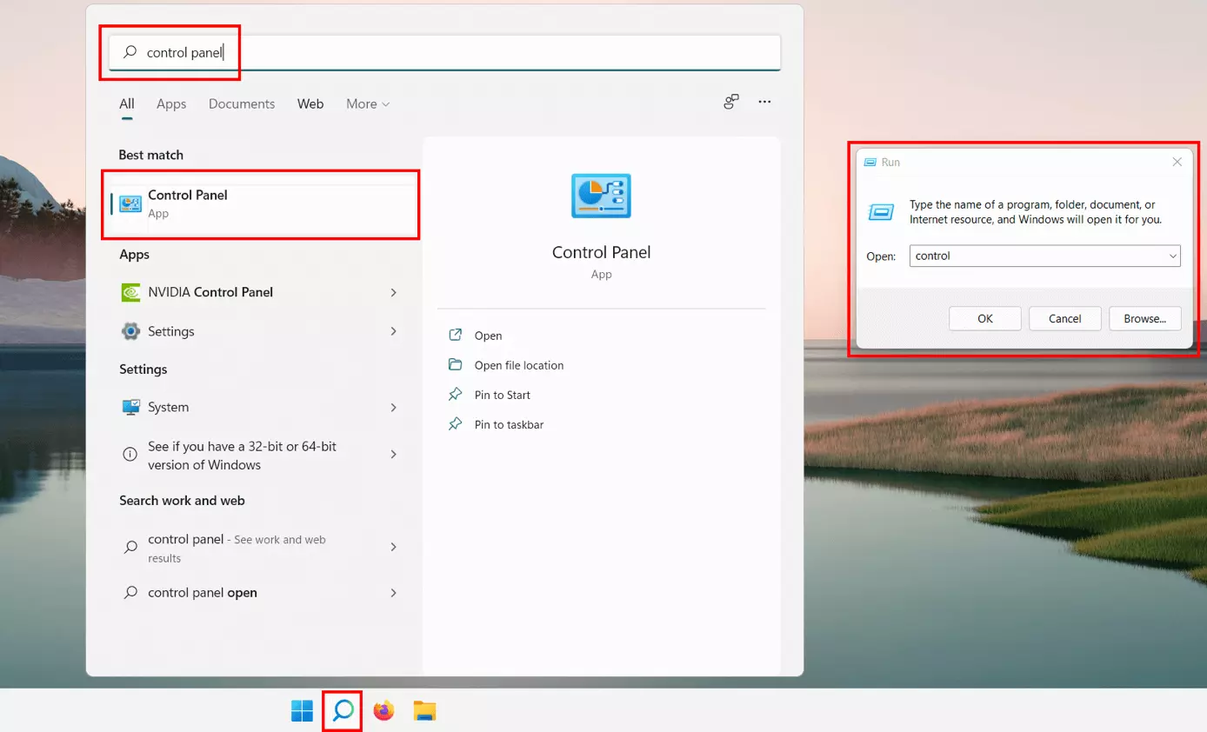The width and height of the screenshot is (1207, 732).
Task: Click the large Control Panel icon in preview pane
Action: [x=601, y=196]
